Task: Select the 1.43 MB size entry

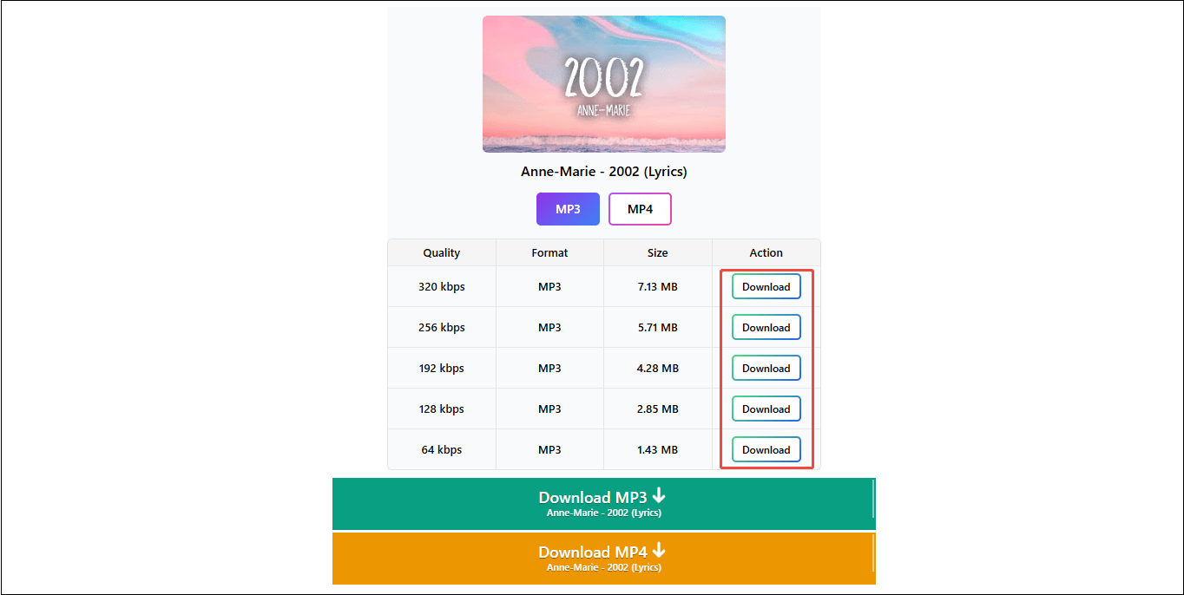Action: [657, 449]
